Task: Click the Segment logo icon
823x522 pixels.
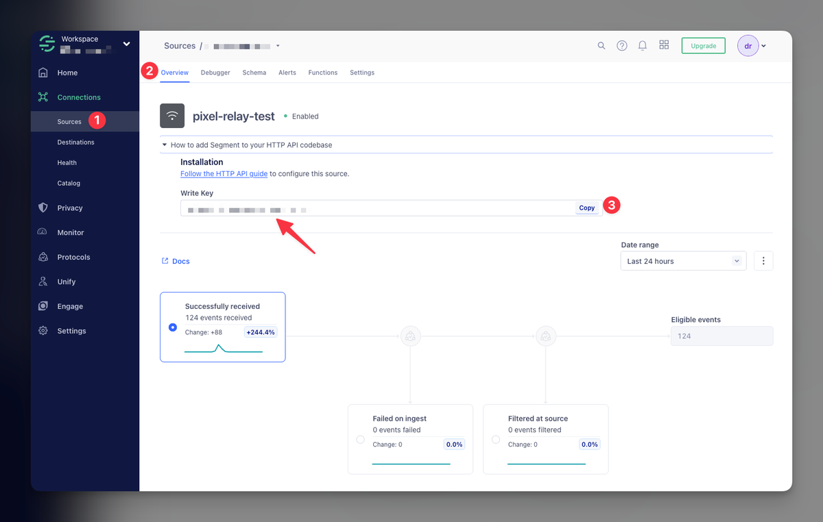Action: (x=46, y=45)
